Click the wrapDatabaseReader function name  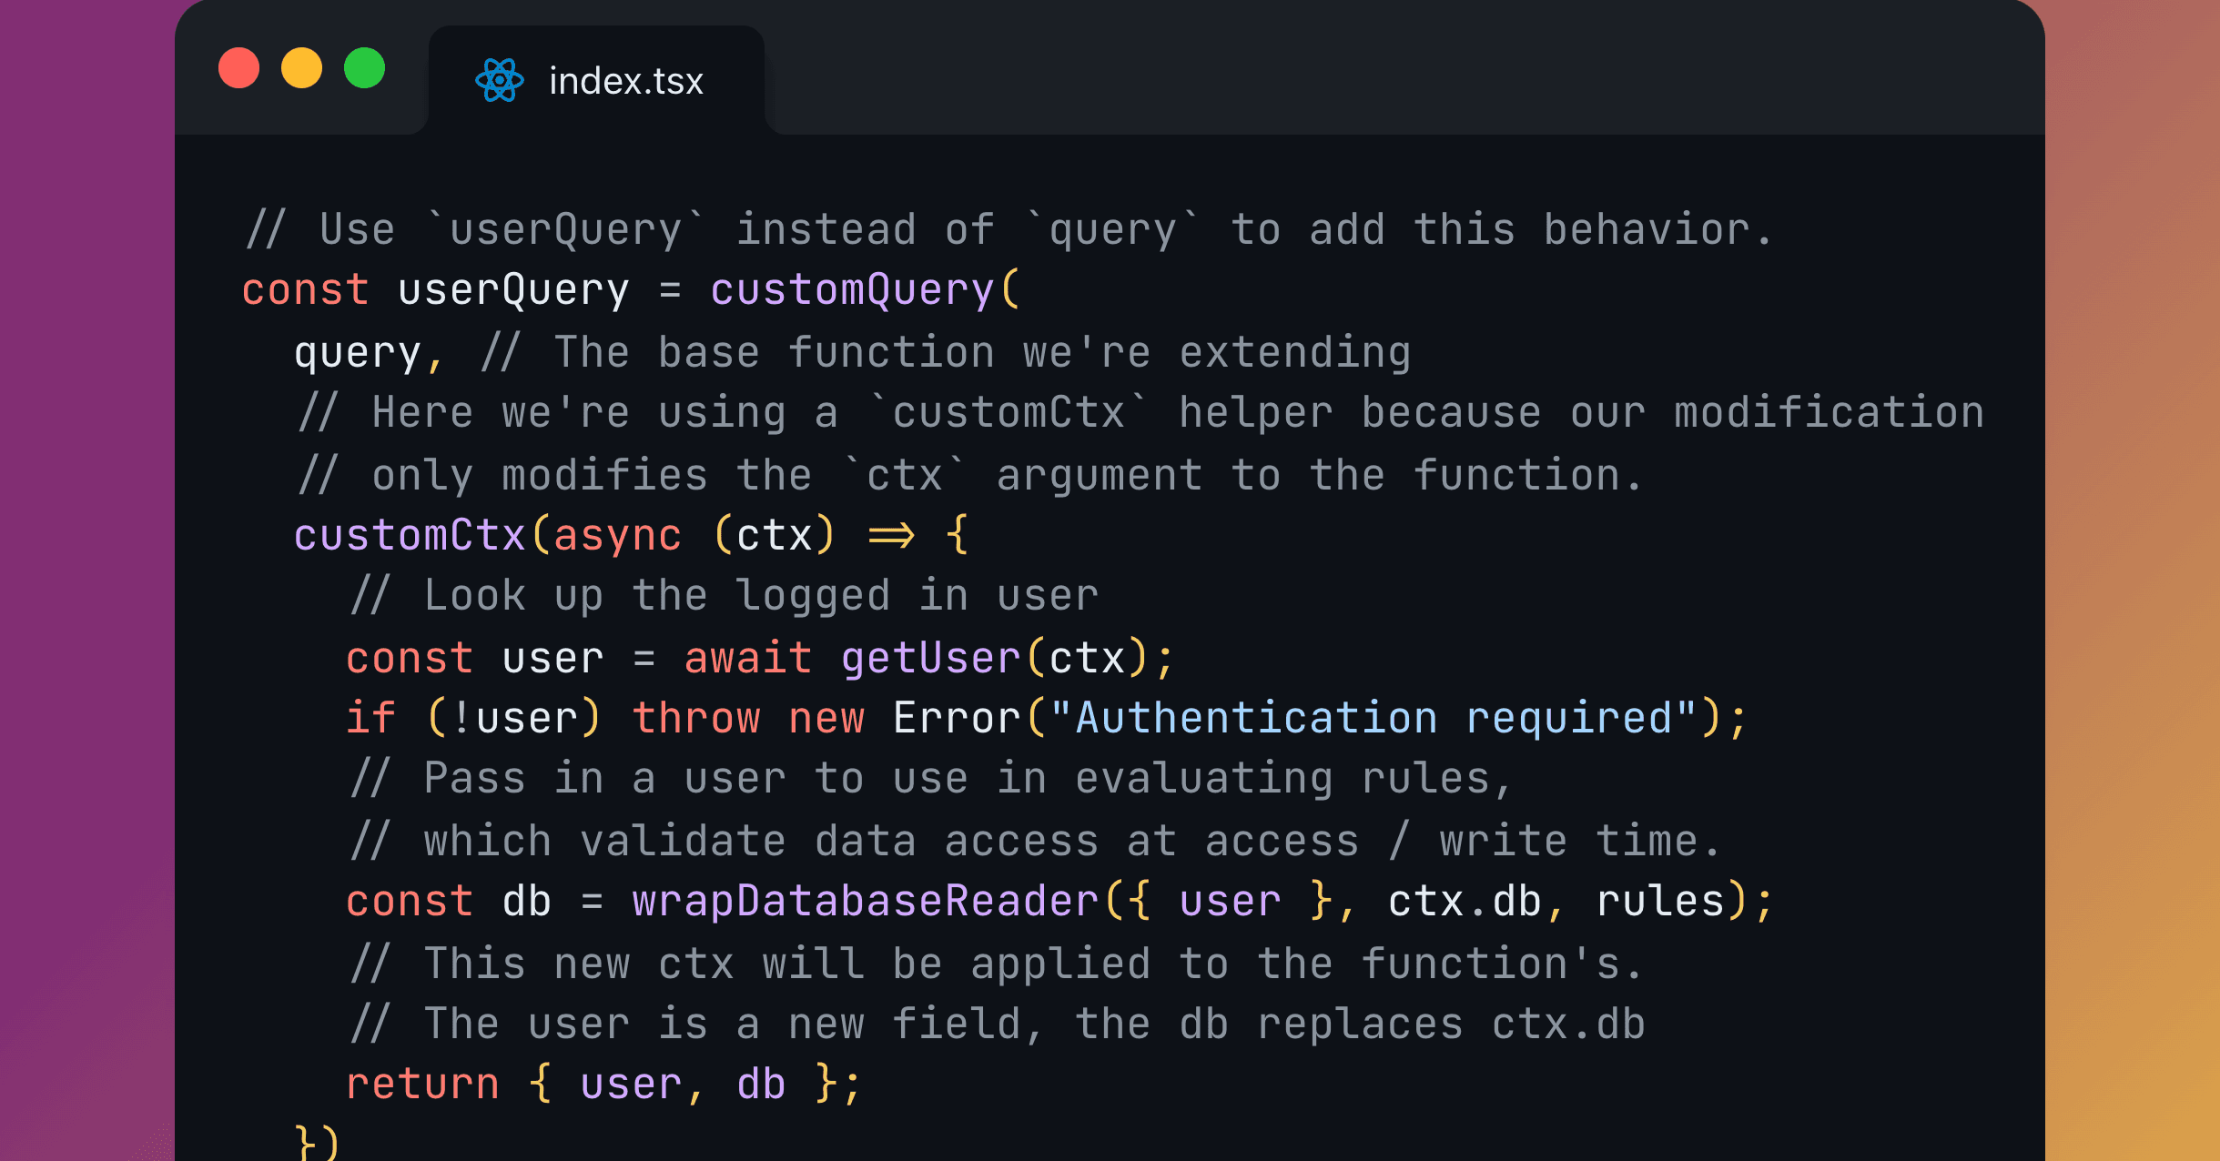(865, 902)
